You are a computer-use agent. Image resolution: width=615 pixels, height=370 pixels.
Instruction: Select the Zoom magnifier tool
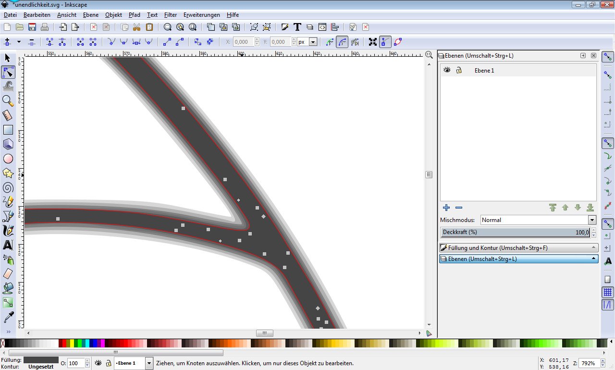pyautogui.click(x=8, y=100)
